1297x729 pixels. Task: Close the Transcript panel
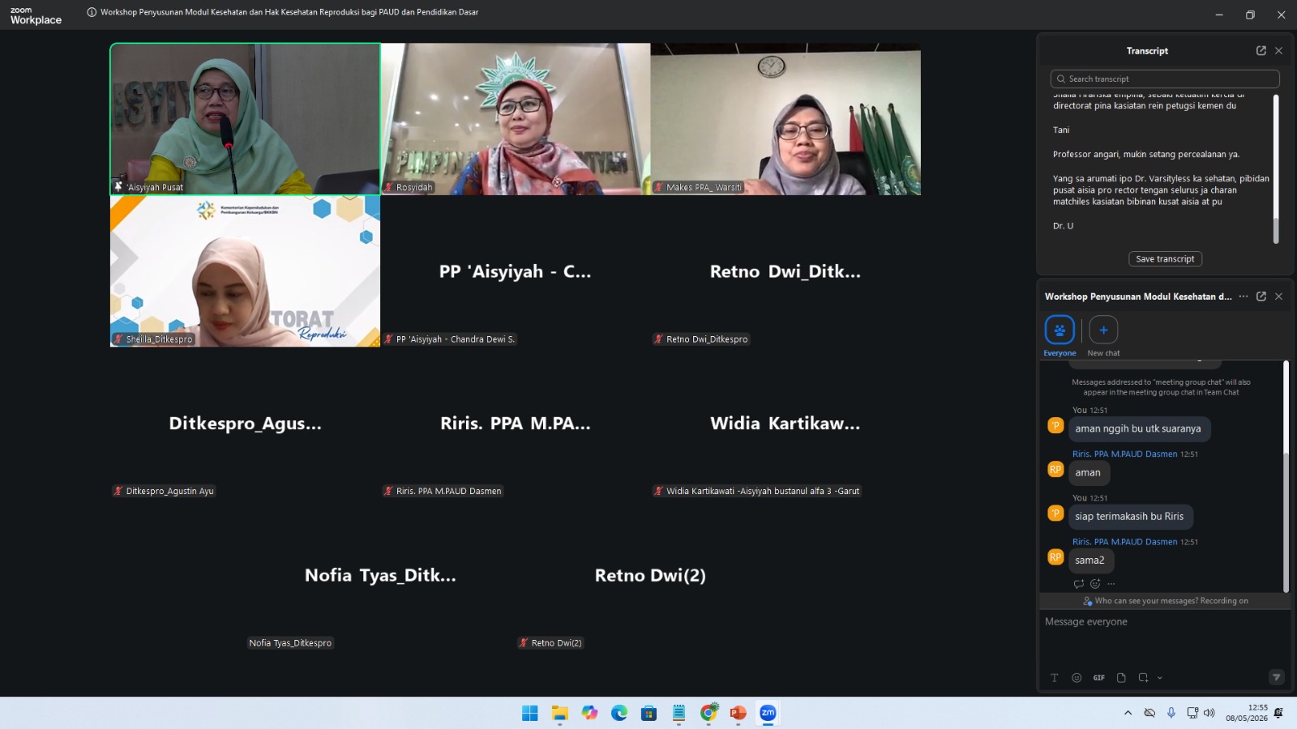[1278, 50]
